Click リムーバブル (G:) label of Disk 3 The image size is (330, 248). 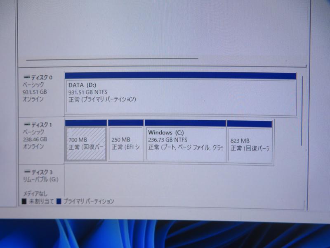click(40, 179)
